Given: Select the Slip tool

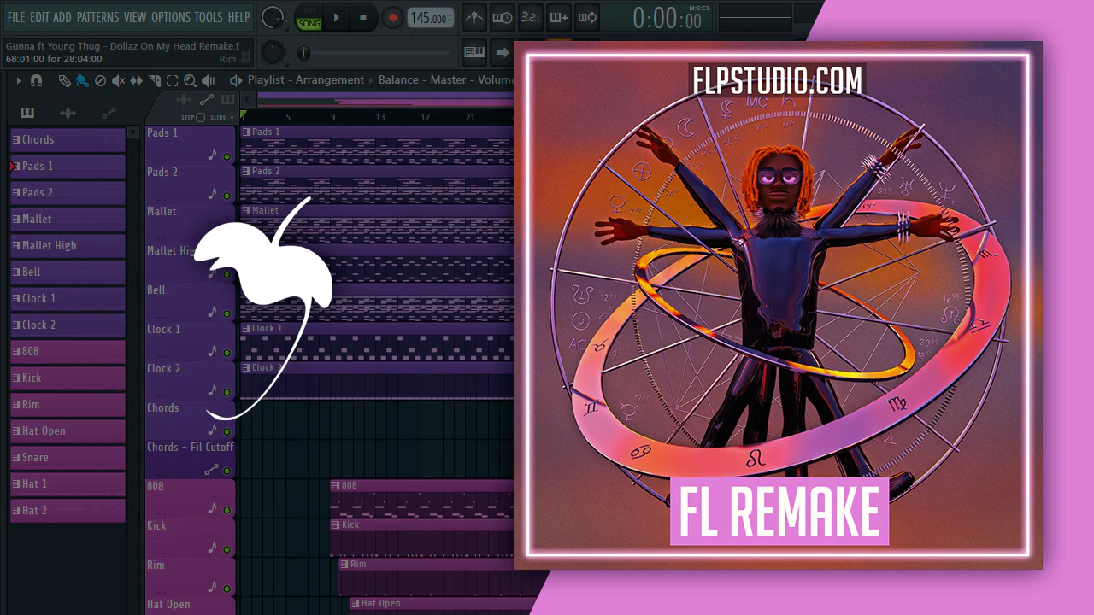Looking at the screenshot, I should [x=137, y=80].
